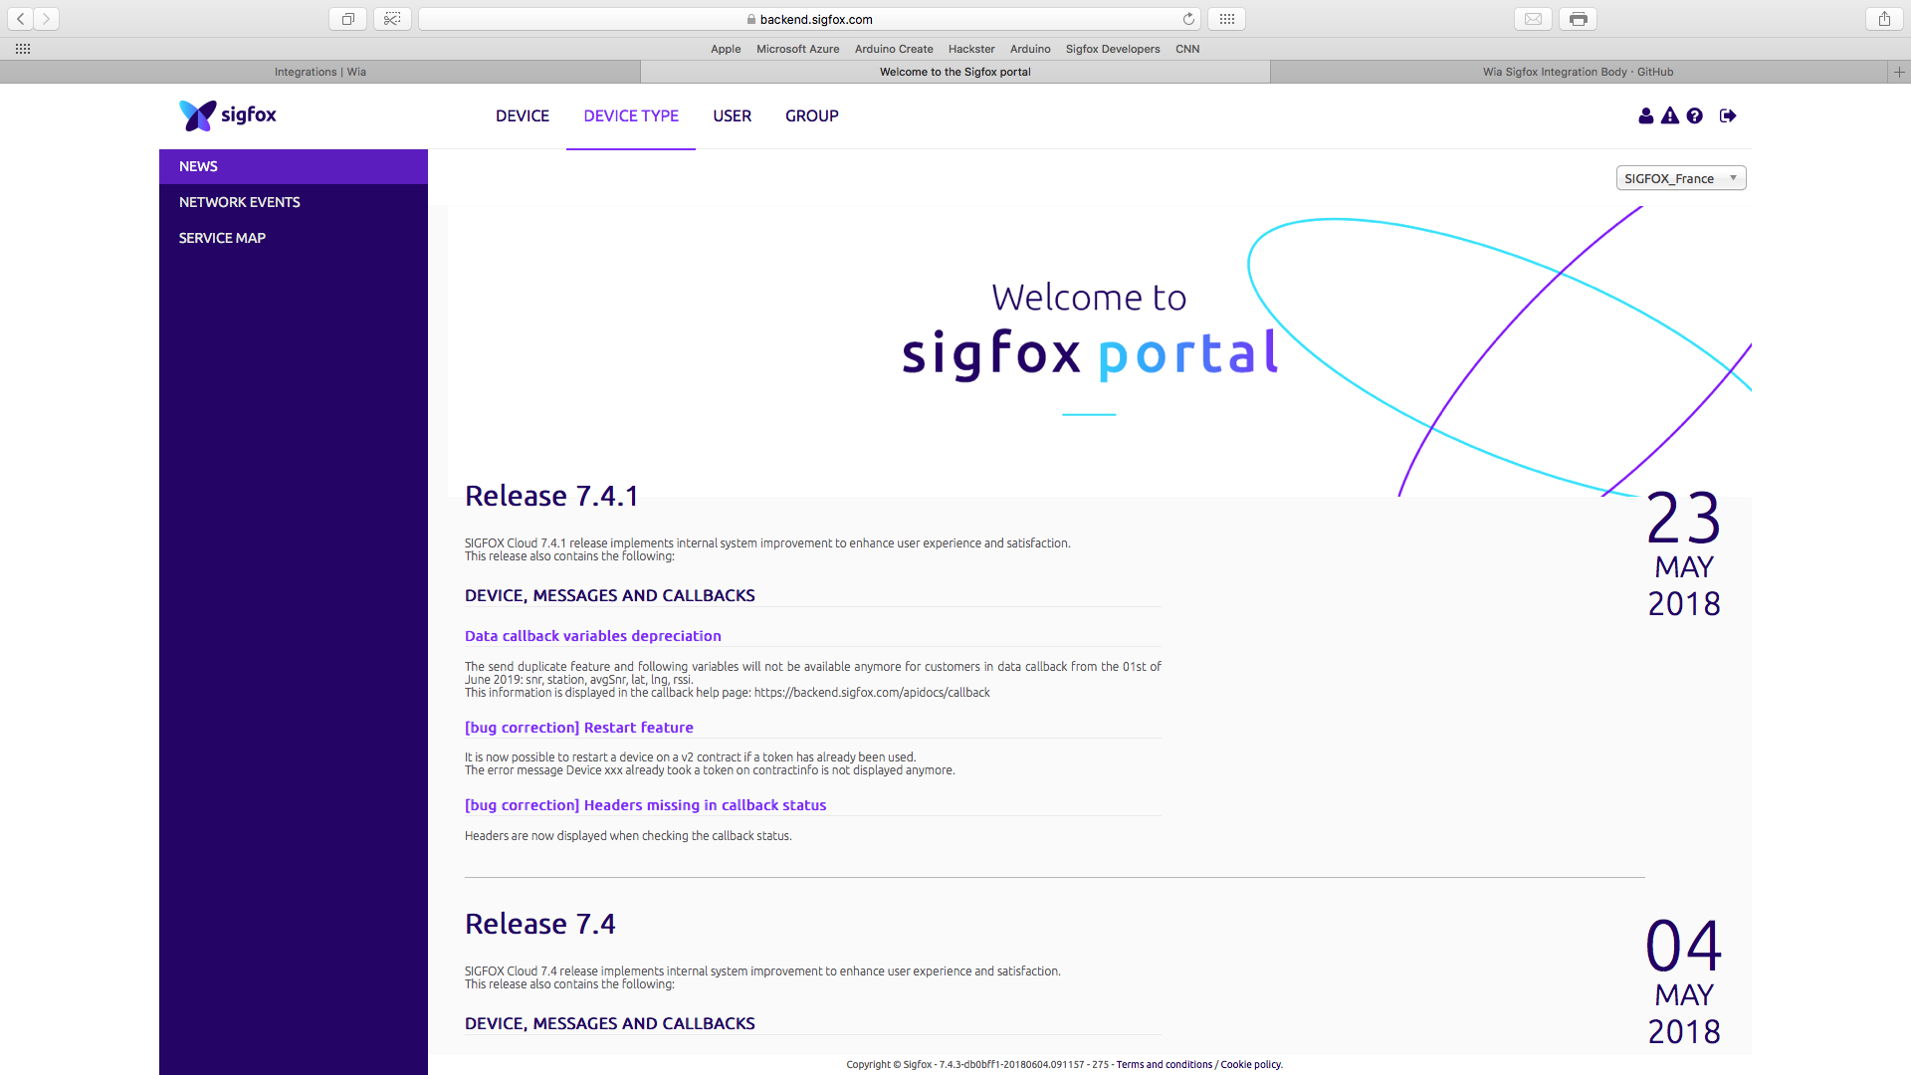
Task: Open the share icon in the browser toolbar
Action: tap(1882, 18)
